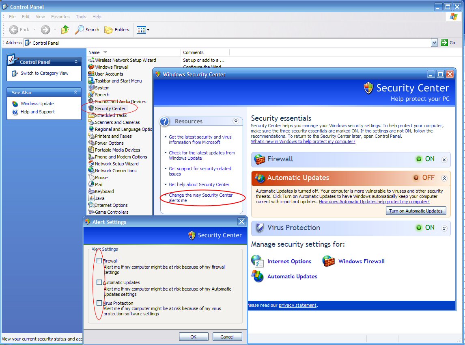The image size is (465, 345).
Task: Open the Power Options icon
Action: [x=91, y=143]
